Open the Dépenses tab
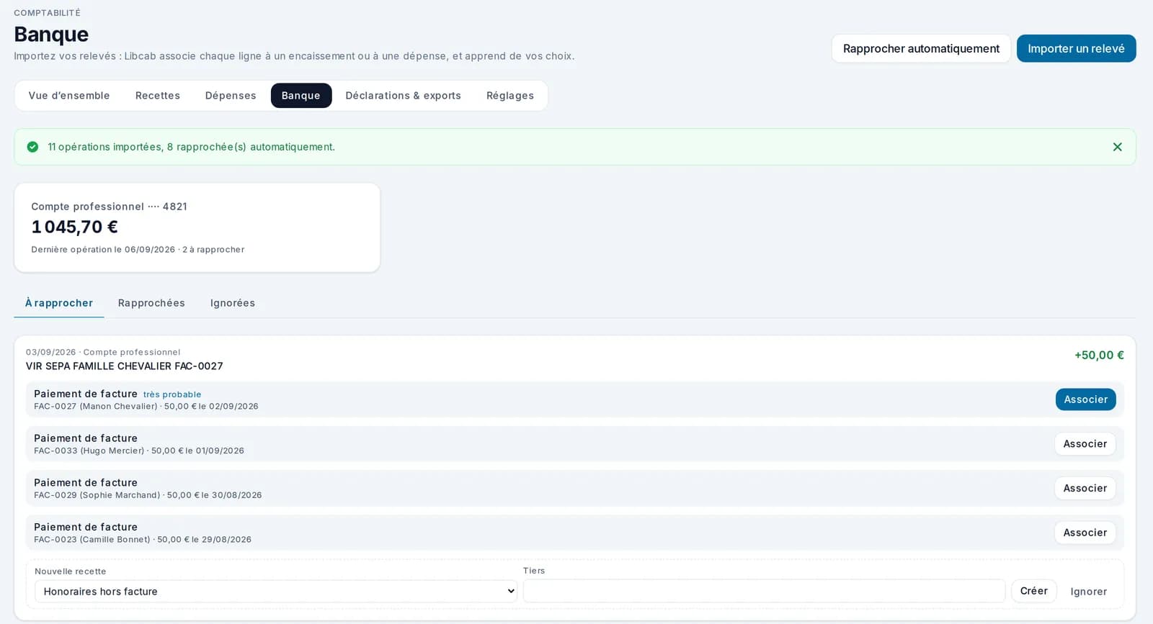The height and width of the screenshot is (624, 1153). (x=231, y=96)
